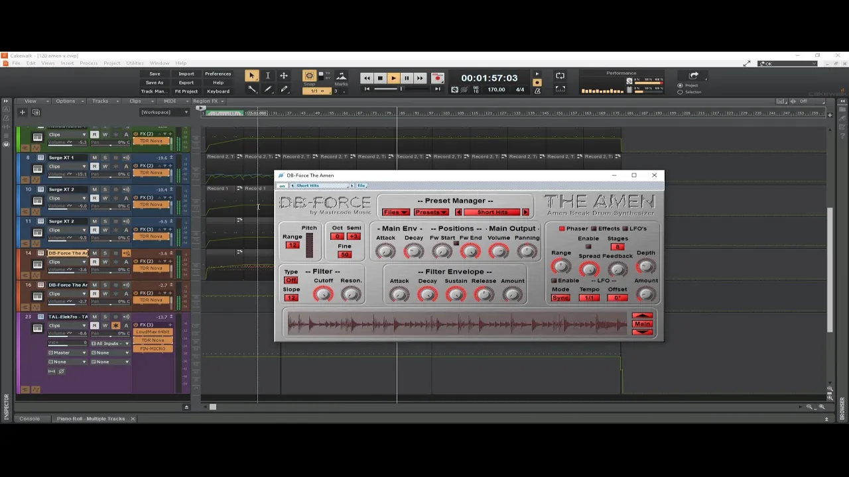This screenshot has height=477, width=849.
Task: Open the Marks module icon
Action: tap(341, 77)
